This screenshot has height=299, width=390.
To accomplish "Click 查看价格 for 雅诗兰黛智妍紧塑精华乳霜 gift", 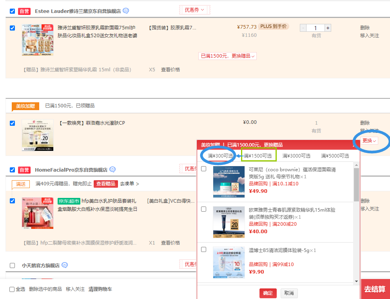I will tap(171, 70).
